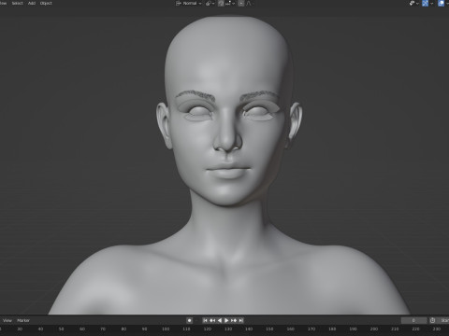Image resolution: width=449 pixels, height=336 pixels.
Task: Open the Object menu in viewport header
Action: pyautogui.click(x=46, y=3)
